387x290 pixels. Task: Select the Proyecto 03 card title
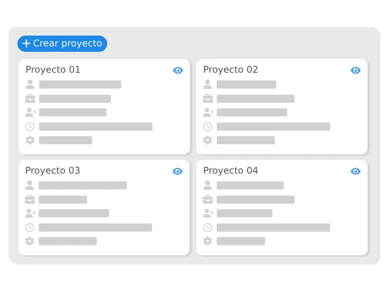pyautogui.click(x=53, y=171)
